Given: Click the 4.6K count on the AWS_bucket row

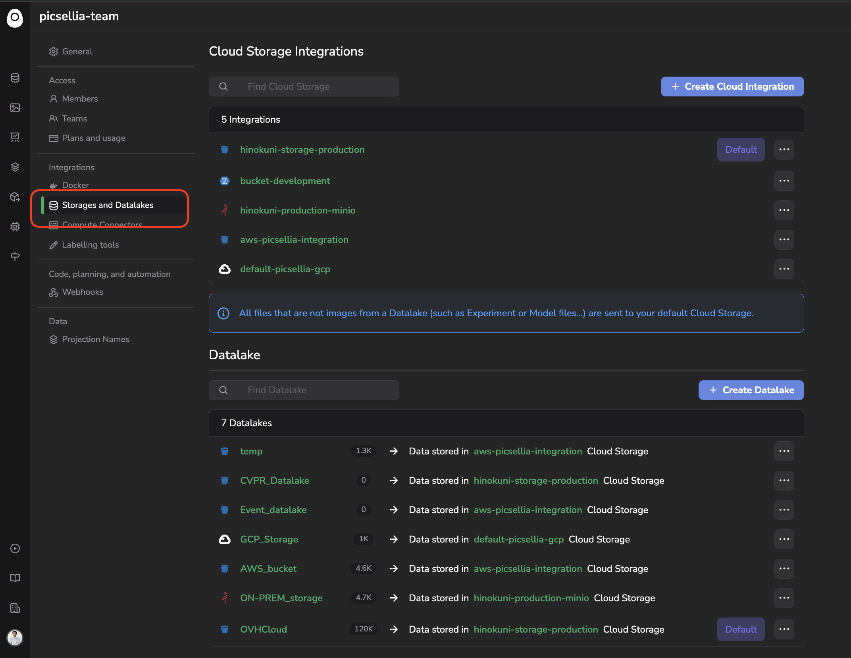Looking at the screenshot, I should point(364,568).
